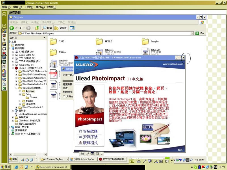
Task: Go up one folder level in Explorer
Action: pyautogui.click(x=37, y=28)
